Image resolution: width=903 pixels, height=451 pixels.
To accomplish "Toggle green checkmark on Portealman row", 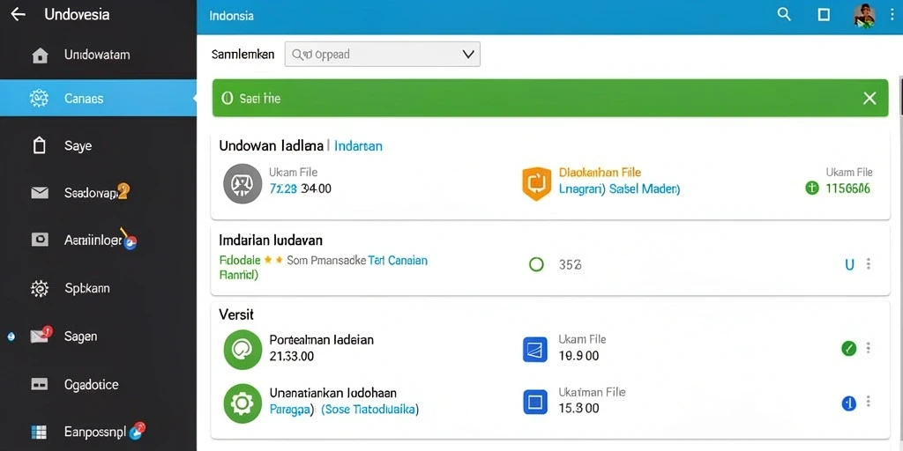I will point(849,348).
